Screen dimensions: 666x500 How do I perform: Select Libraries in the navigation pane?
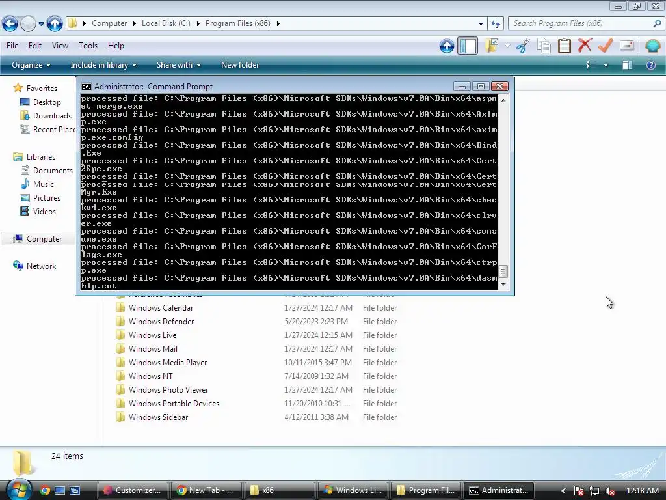click(x=40, y=157)
